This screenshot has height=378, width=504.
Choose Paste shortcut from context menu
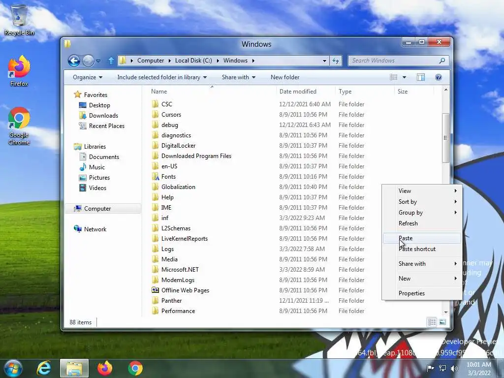pyautogui.click(x=422, y=249)
